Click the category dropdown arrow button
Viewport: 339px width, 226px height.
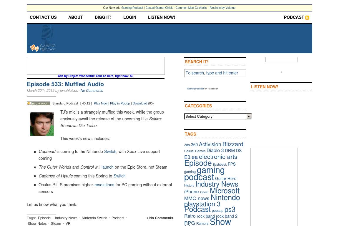[249, 117]
